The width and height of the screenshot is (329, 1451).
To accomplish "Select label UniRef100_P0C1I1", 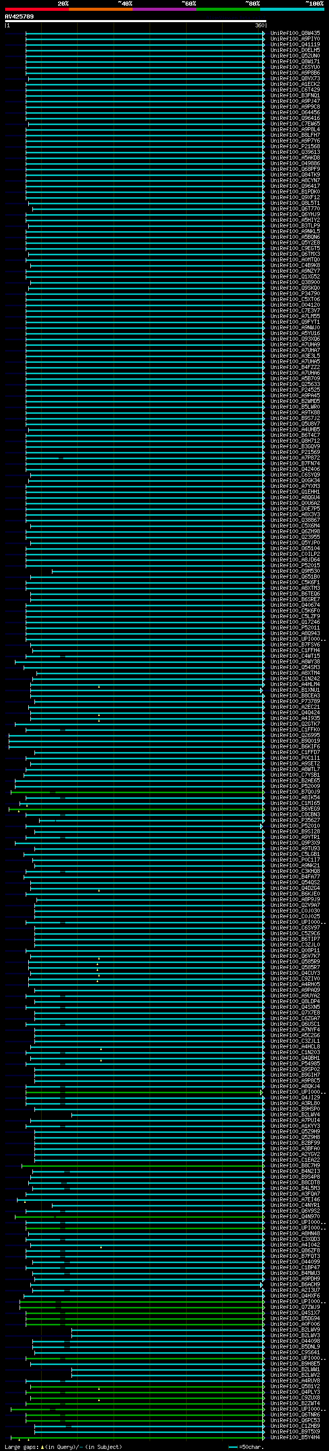I will point(295,758).
